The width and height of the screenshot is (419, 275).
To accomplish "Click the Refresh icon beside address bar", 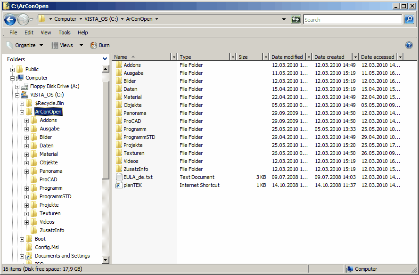I will [x=296, y=19].
